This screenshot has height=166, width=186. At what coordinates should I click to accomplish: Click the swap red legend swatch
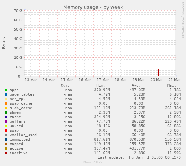pos(6,130)
